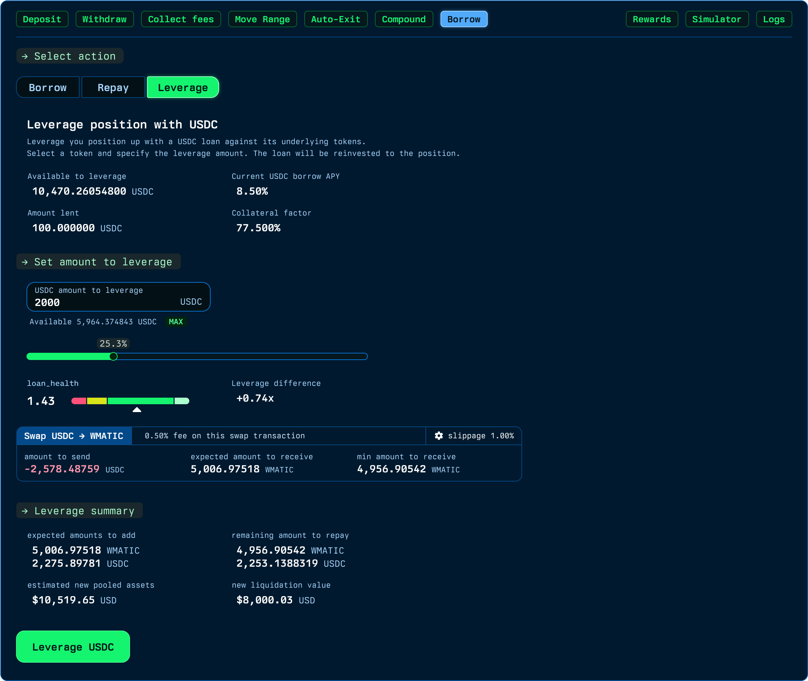Switch to the Withdraw tab

pos(104,19)
